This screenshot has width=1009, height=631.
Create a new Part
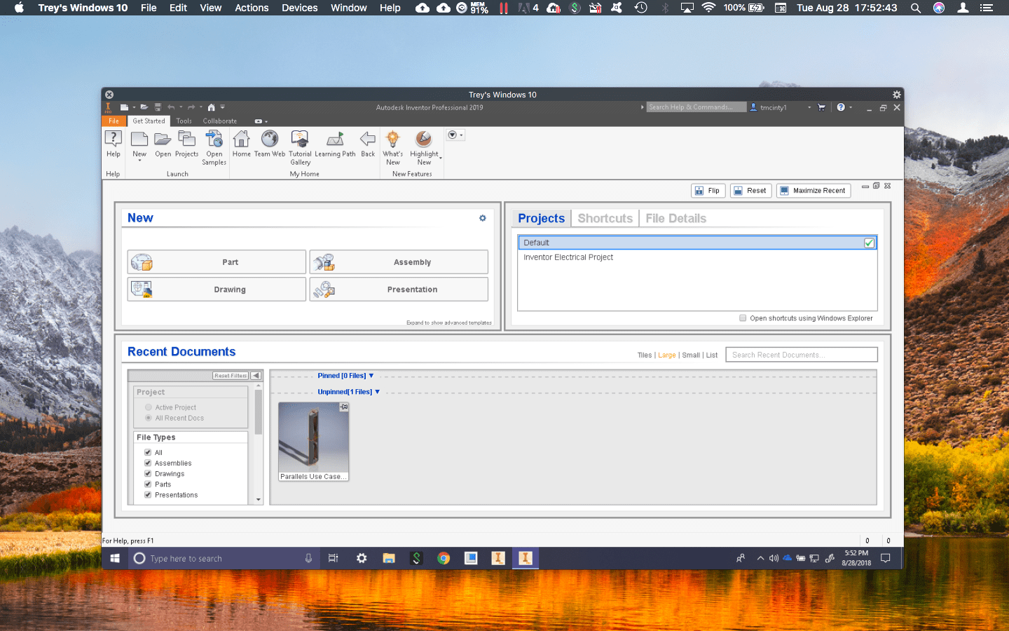[217, 262]
